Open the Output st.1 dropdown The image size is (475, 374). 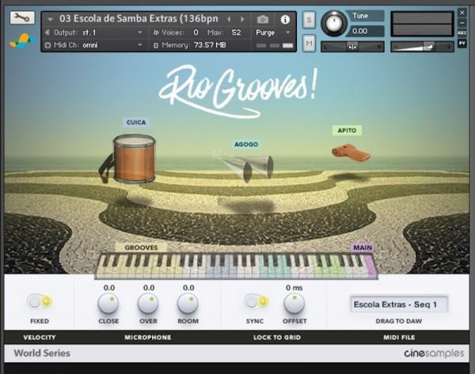click(93, 32)
